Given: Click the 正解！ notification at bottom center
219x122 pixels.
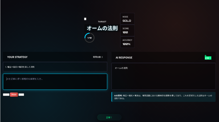Looking at the screenshot, I should coord(109,117).
